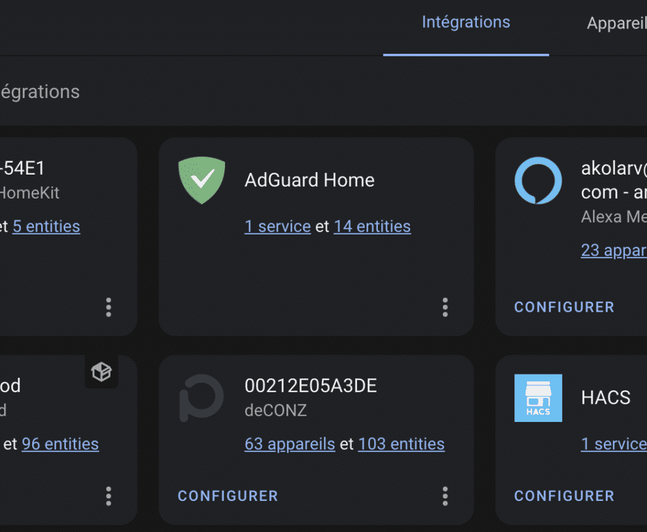Click the HACS card title
The image size is (647, 532).
pos(606,398)
